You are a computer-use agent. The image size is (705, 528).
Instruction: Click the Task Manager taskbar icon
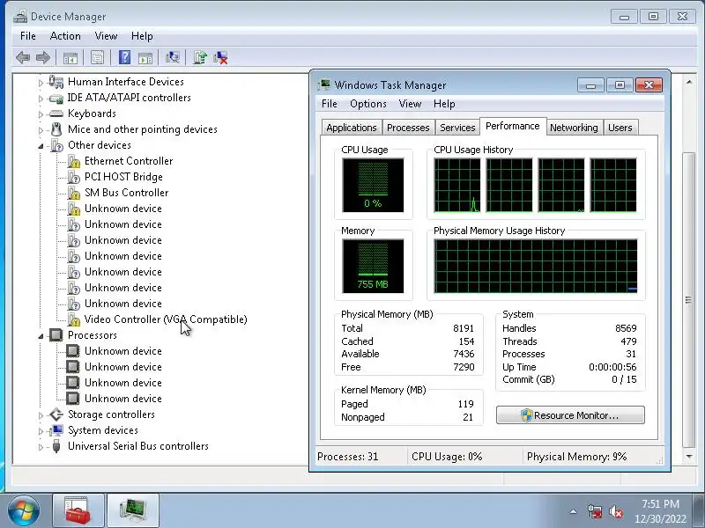tap(133, 510)
